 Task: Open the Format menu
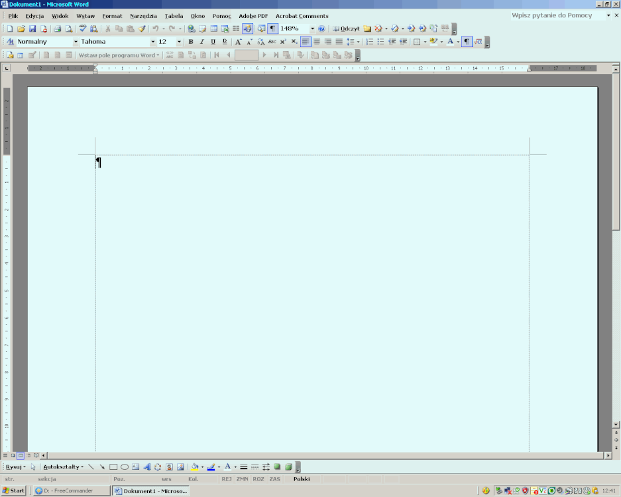[x=112, y=16]
